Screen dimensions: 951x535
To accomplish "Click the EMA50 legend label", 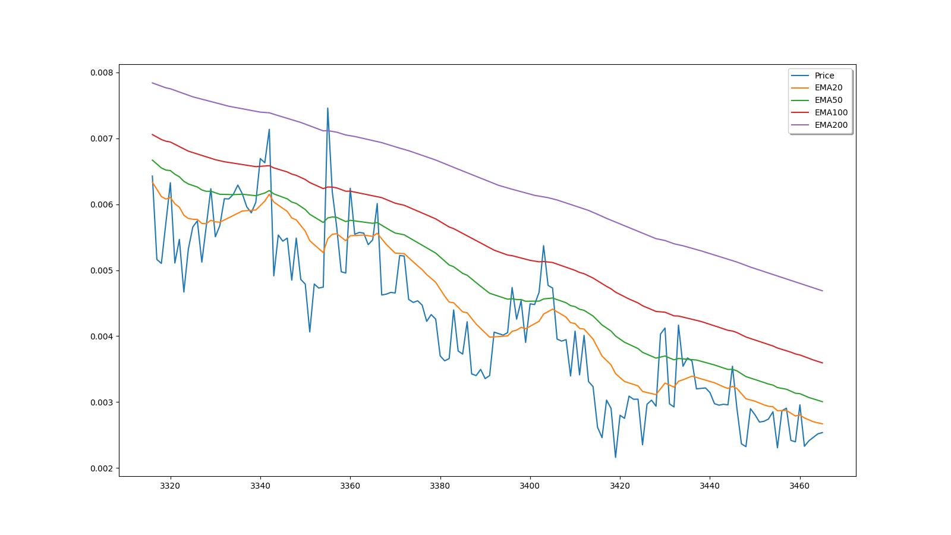I will [x=829, y=100].
